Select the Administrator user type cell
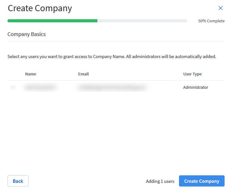 coord(195,87)
